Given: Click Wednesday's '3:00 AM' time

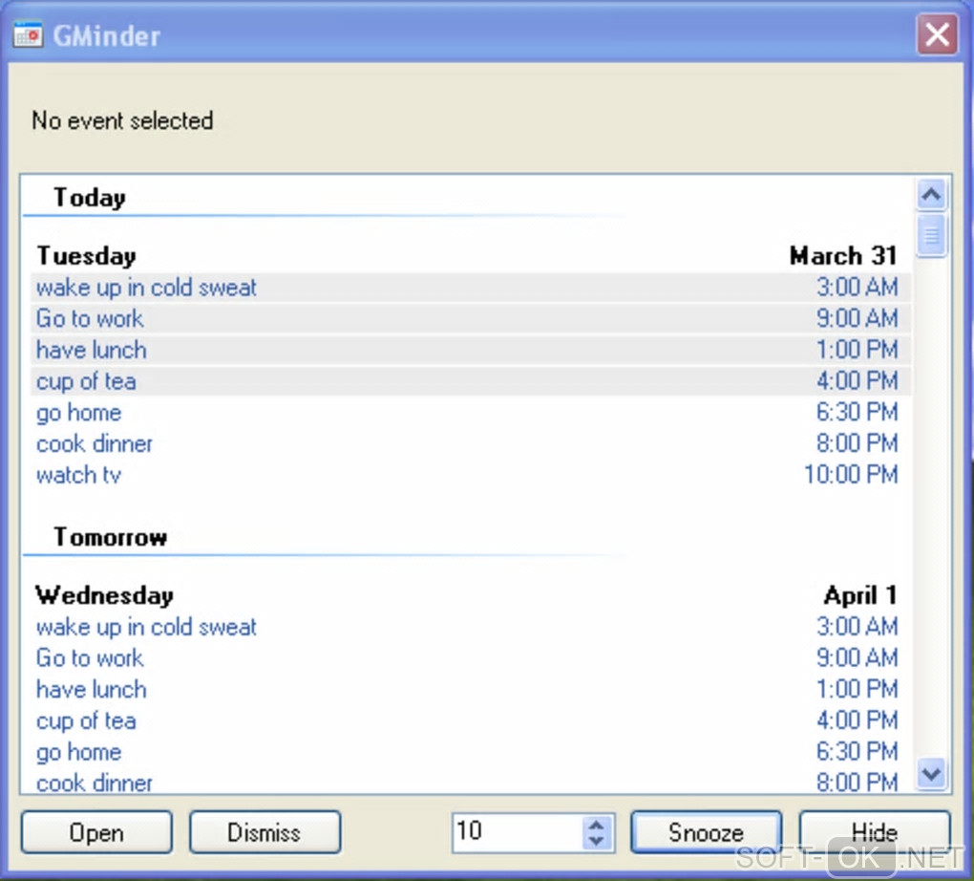Looking at the screenshot, I should [858, 626].
